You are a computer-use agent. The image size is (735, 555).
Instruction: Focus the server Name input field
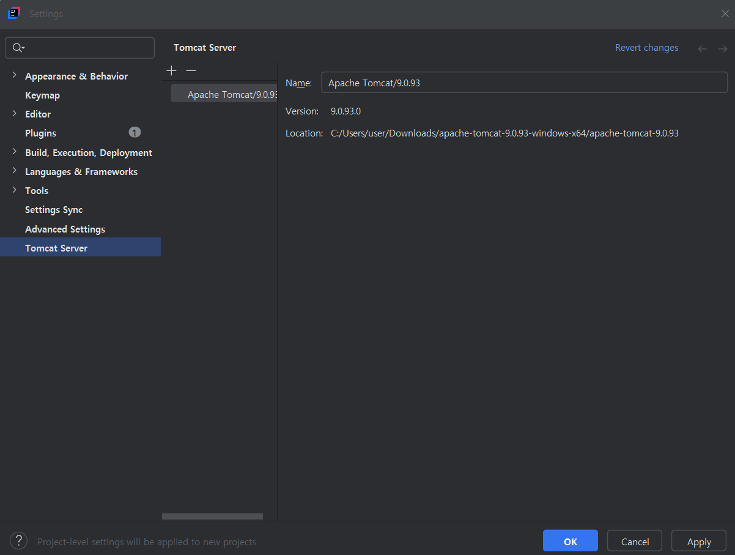tap(524, 83)
